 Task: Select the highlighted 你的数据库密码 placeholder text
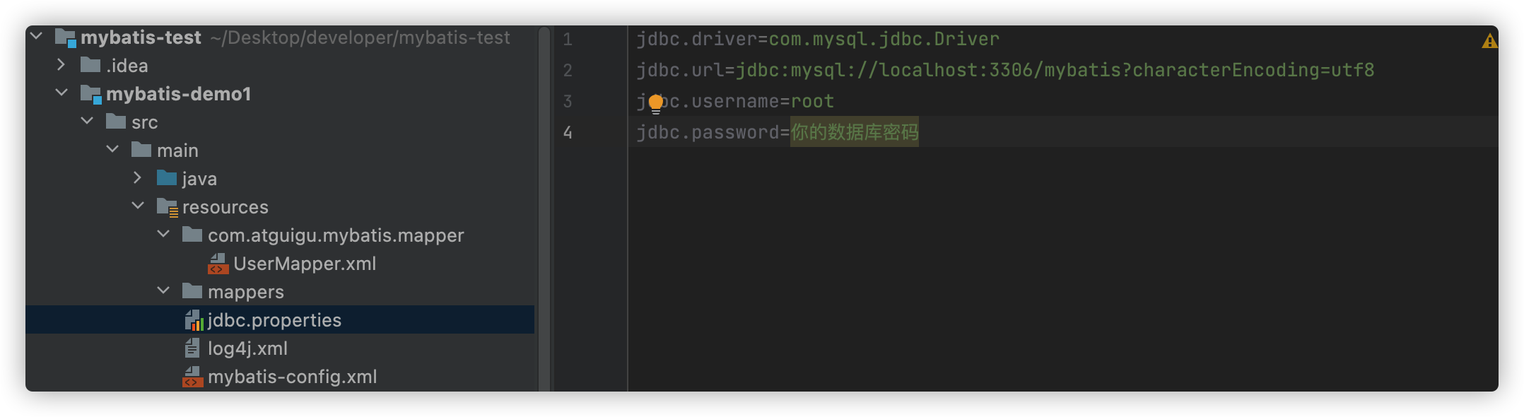(854, 131)
